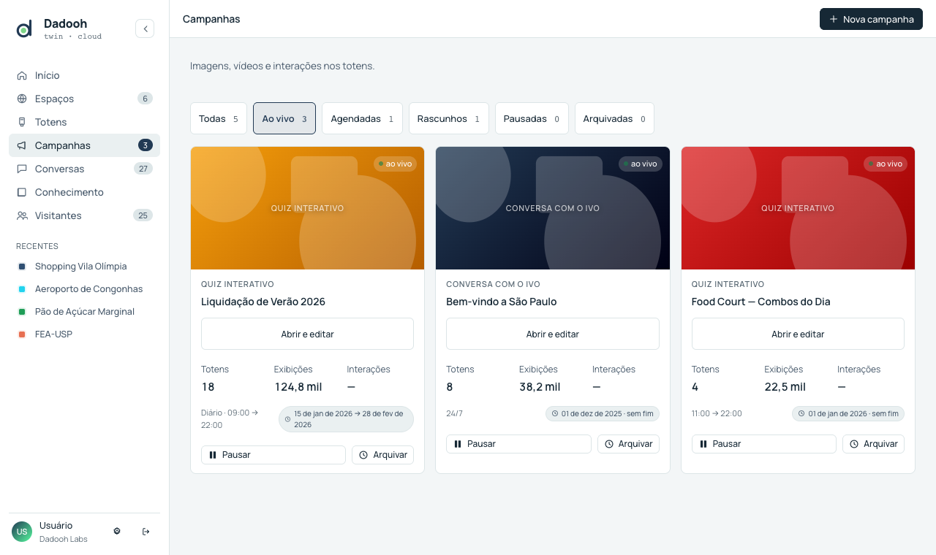Click the ao vivo badge on Liquidação card
The width and height of the screenshot is (936, 555).
[x=396, y=164]
